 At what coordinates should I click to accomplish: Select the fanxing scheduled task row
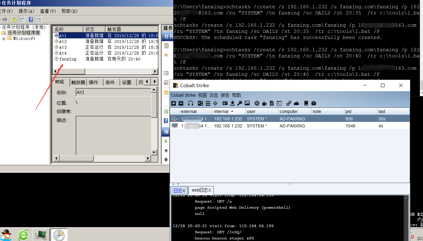pos(106,59)
